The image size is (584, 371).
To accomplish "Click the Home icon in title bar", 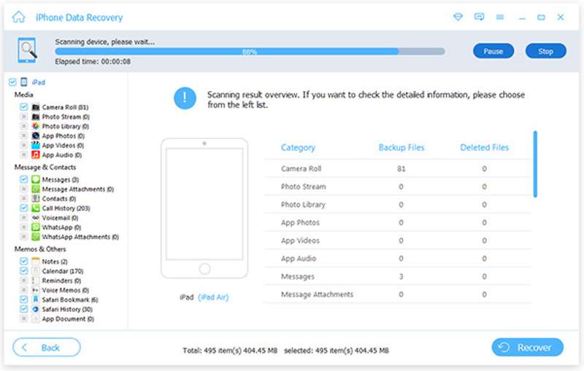I will (x=19, y=17).
